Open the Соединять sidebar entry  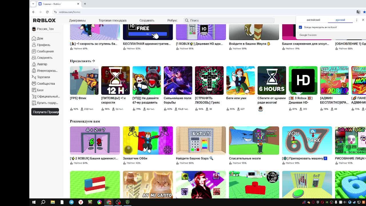click(45, 58)
